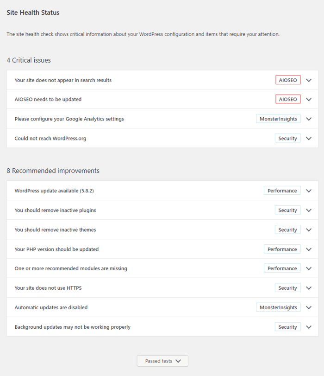Image resolution: width=324 pixels, height=376 pixels.
Task: Click AIOSEO badge on search results row
Action: pos(288,80)
